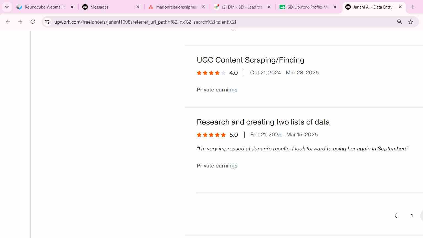Reload the page with the refresh icon

tap(32, 22)
